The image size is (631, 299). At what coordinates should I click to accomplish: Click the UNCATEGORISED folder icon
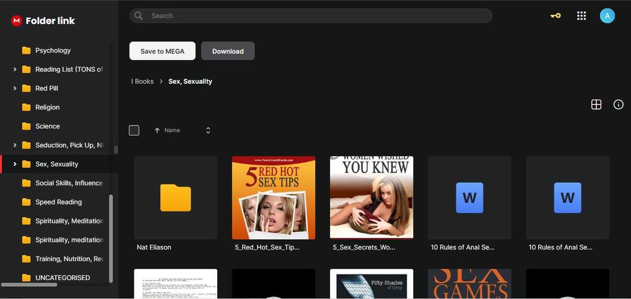pyautogui.click(x=26, y=278)
